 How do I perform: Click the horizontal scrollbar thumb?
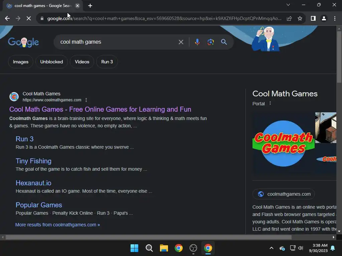[148, 237]
